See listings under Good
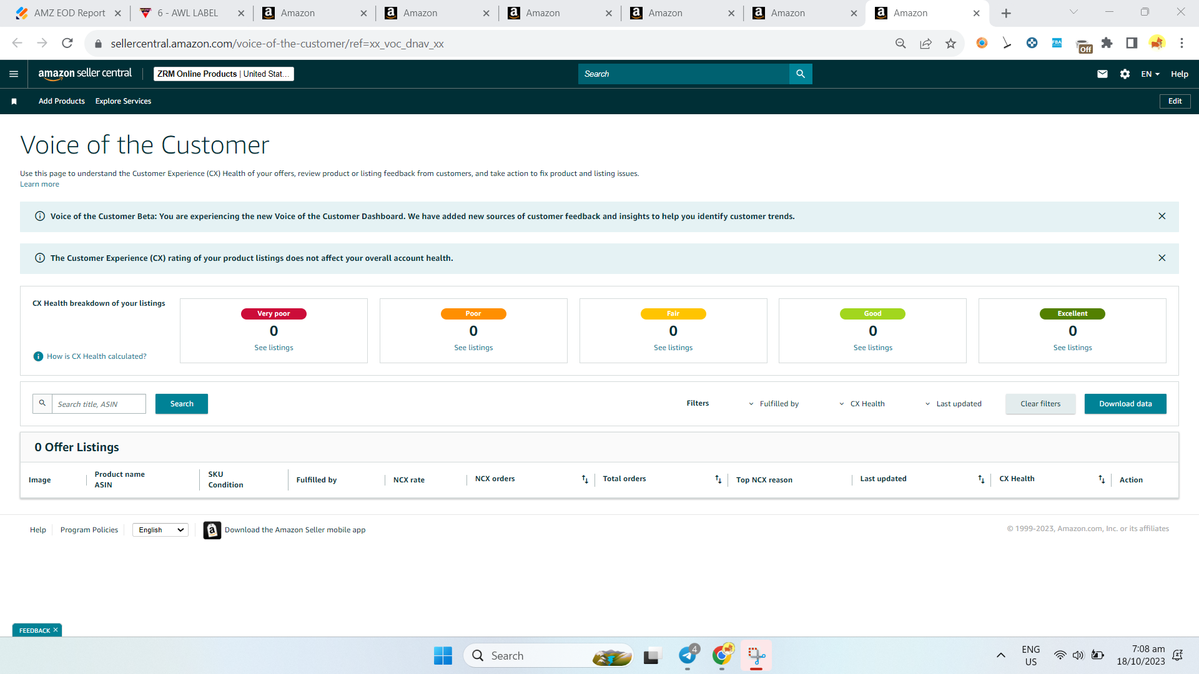1199x674 pixels. (x=873, y=348)
